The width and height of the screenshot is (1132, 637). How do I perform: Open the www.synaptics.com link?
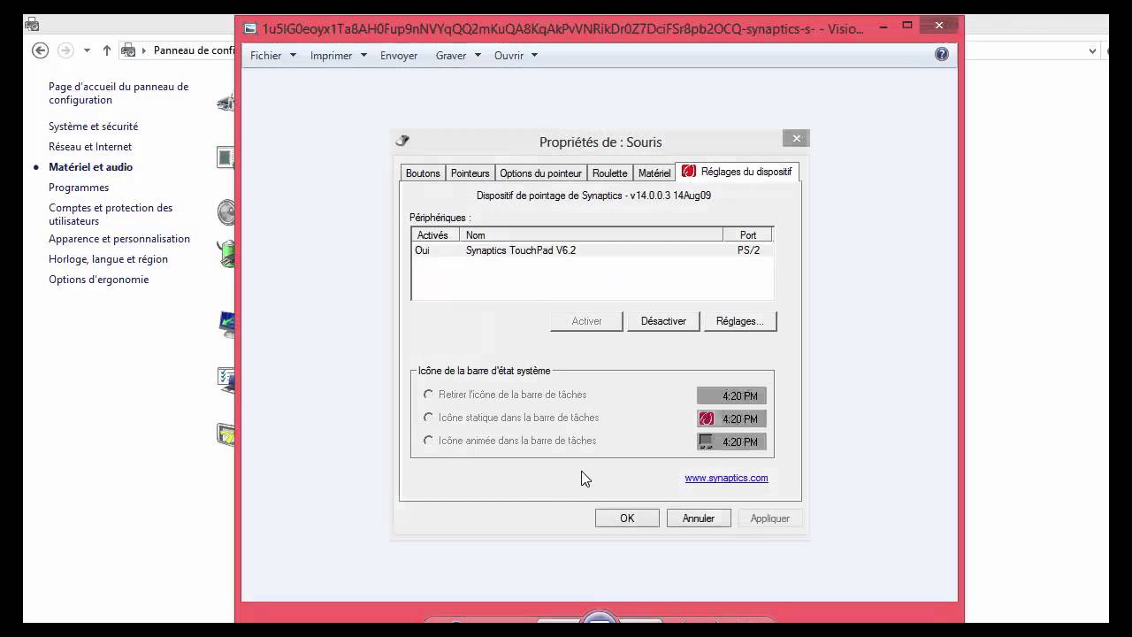pyautogui.click(x=726, y=478)
